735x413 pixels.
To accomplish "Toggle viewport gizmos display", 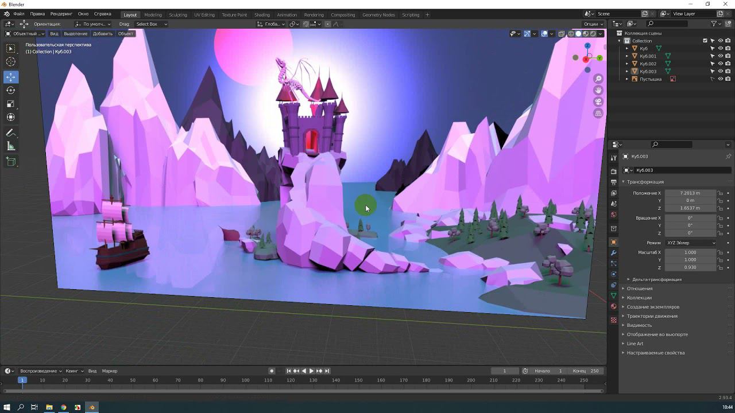I will (x=527, y=34).
